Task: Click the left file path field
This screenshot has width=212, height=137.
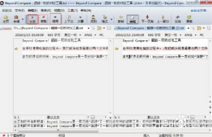Action: 50,28
